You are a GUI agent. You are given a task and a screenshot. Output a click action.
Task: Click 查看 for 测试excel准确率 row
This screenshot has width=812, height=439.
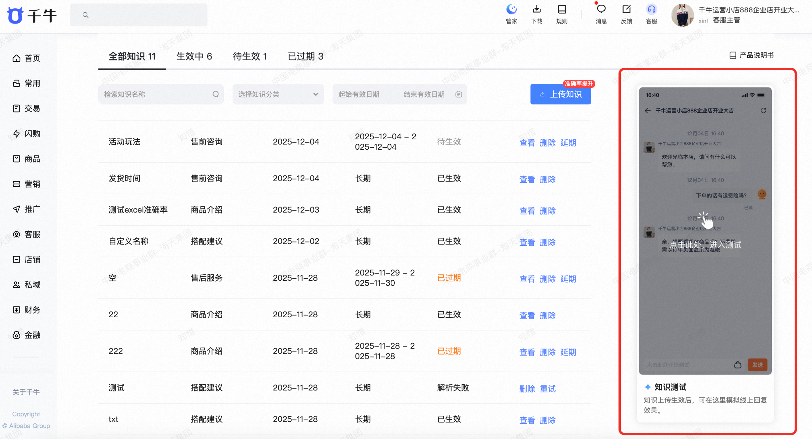pos(527,211)
